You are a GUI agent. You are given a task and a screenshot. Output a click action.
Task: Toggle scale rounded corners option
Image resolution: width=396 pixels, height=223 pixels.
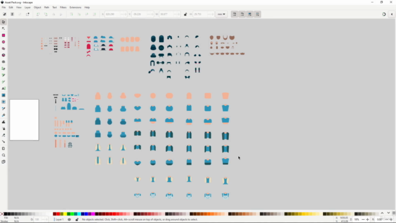pos(242,14)
